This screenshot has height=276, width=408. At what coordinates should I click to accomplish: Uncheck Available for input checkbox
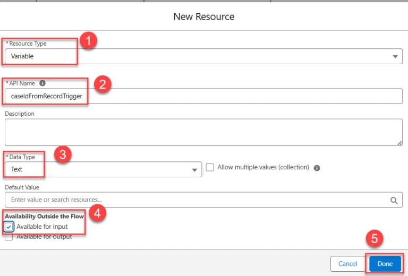[8, 227]
